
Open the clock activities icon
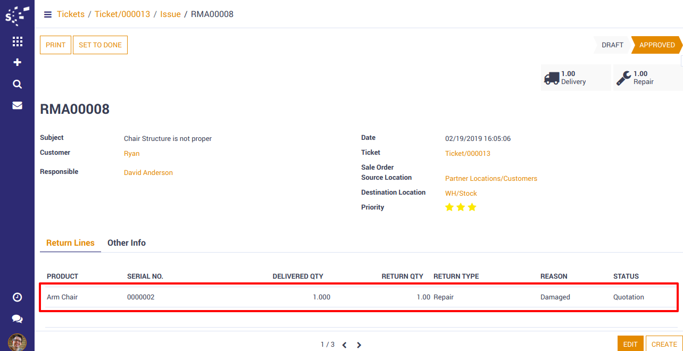17,297
